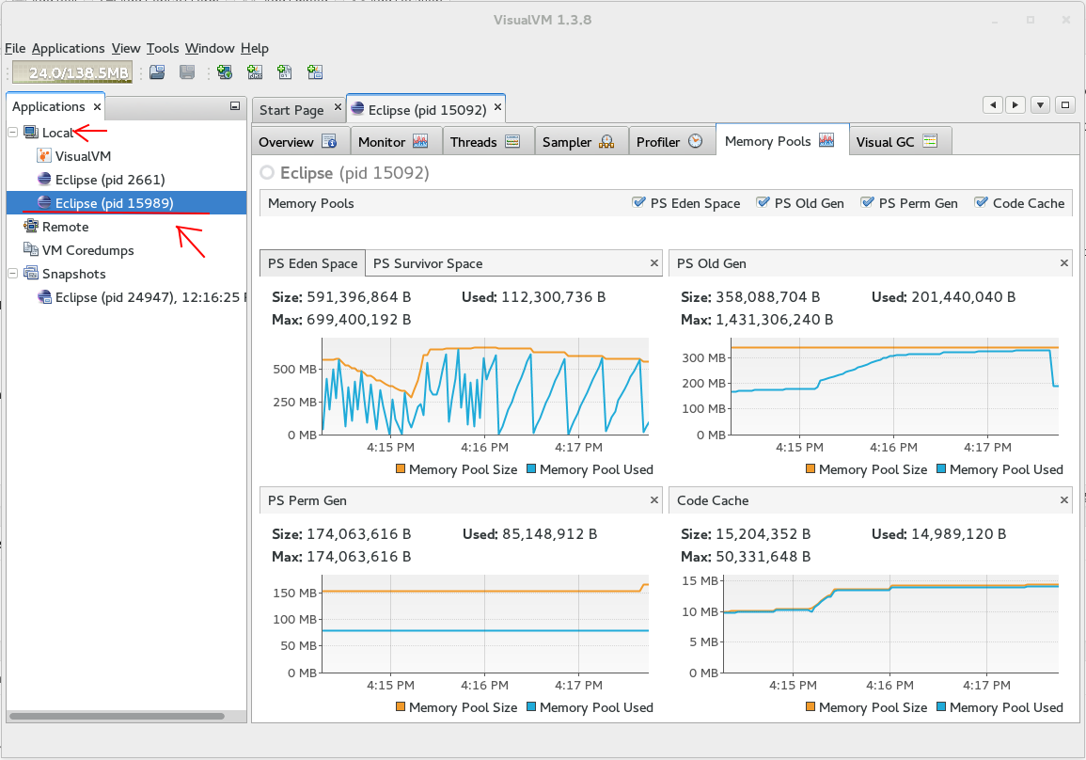Select Eclipse (pid 2661) in tree

[x=110, y=180]
